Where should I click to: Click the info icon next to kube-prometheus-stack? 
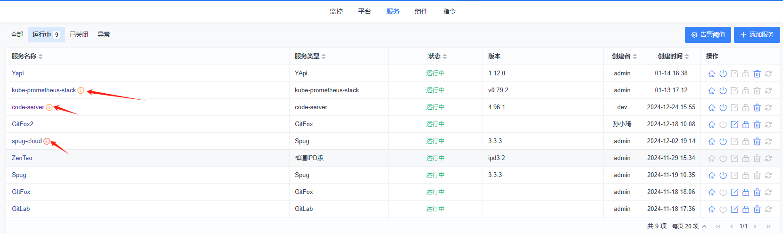[81, 90]
